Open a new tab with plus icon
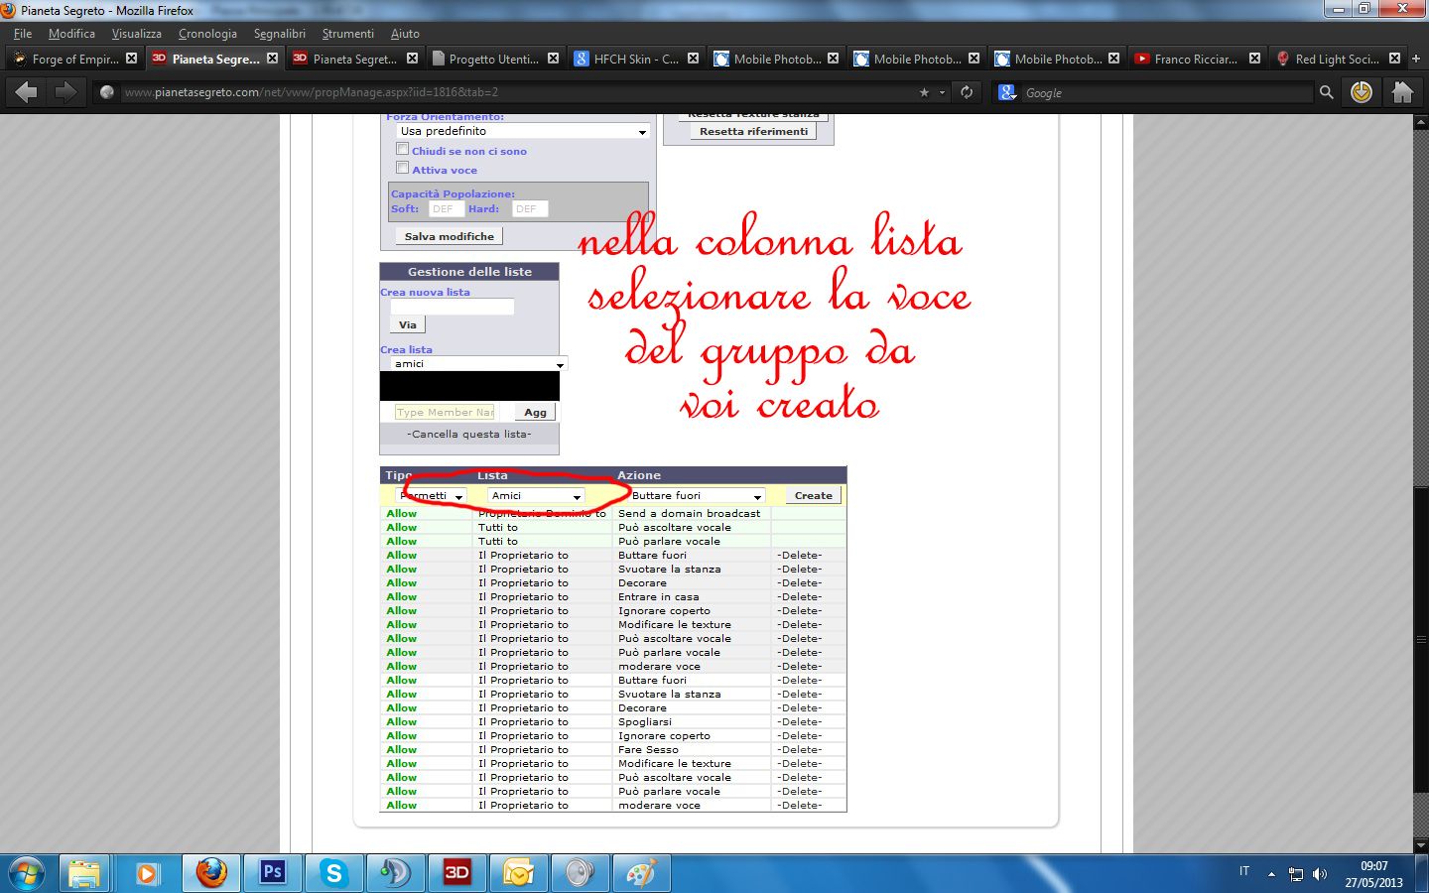The height and width of the screenshot is (893, 1429). [x=1416, y=59]
